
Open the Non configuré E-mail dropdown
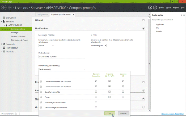click(x=99, y=46)
